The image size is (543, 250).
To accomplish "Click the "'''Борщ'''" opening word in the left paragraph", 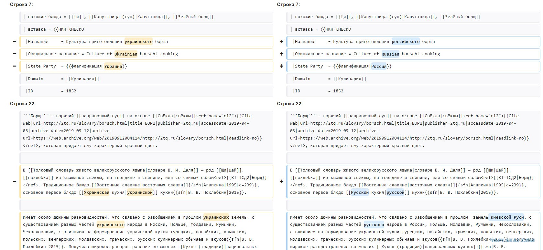I will click(36, 116).
